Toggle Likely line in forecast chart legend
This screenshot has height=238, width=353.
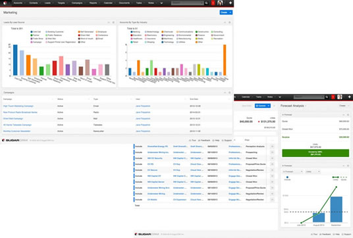[x=336, y=178]
